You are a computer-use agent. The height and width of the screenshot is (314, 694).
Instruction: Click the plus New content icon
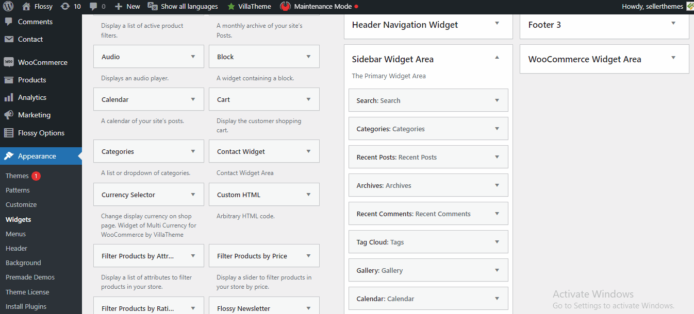pos(119,7)
